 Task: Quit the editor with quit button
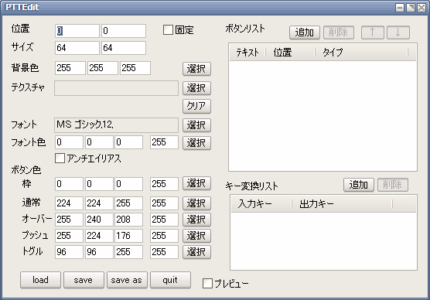click(x=170, y=280)
